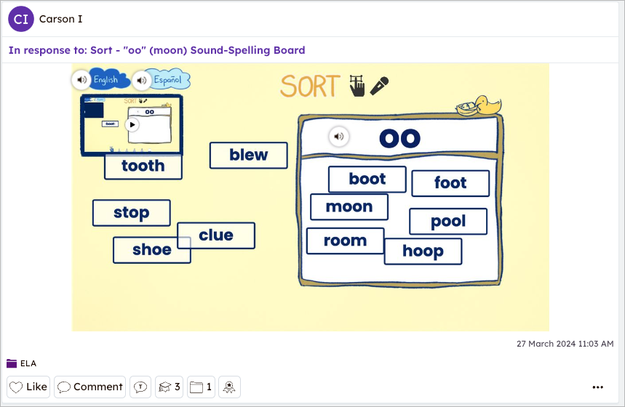Play the English audio instructions speaker
The image size is (625, 407).
(x=81, y=79)
